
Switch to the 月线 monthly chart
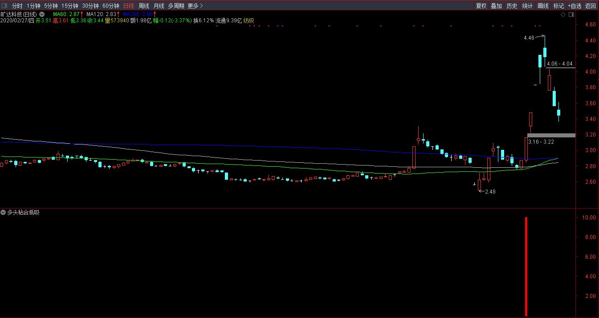pos(159,6)
